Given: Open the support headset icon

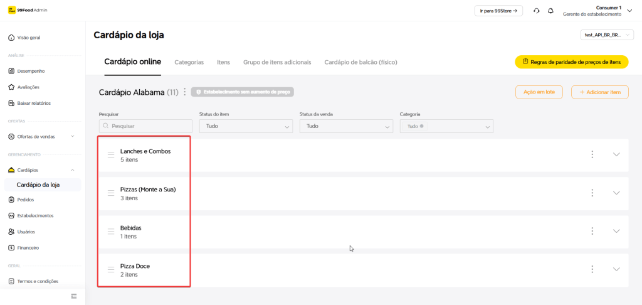Looking at the screenshot, I should click(x=536, y=11).
